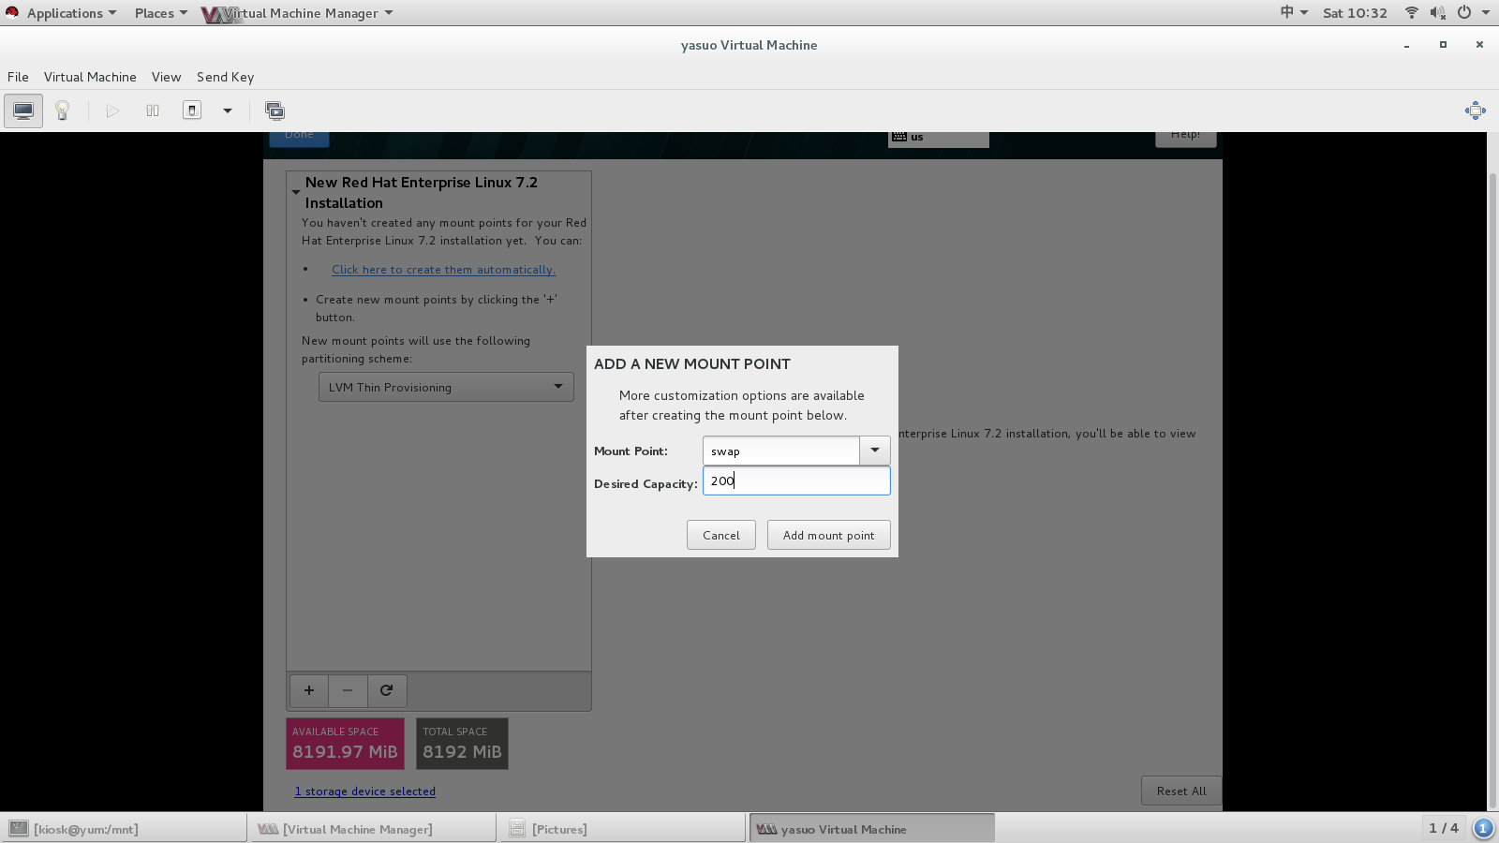The height and width of the screenshot is (843, 1499).
Task: Open the View menu
Action: [x=166, y=77]
